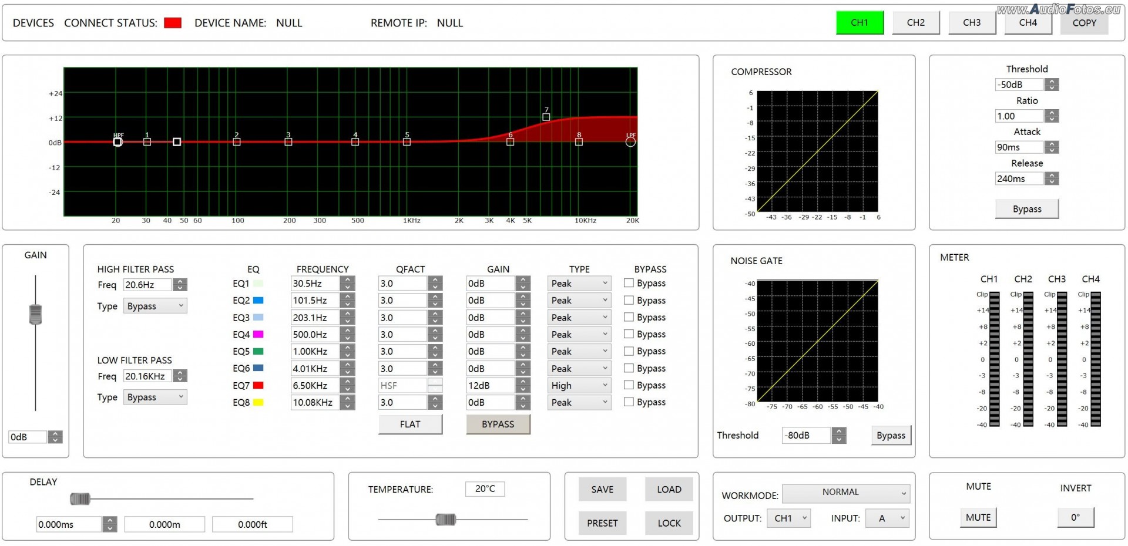The height and width of the screenshot is (546, 1128).
Task: Click the EQ2 blue color swatch
Action: (258, 301)
